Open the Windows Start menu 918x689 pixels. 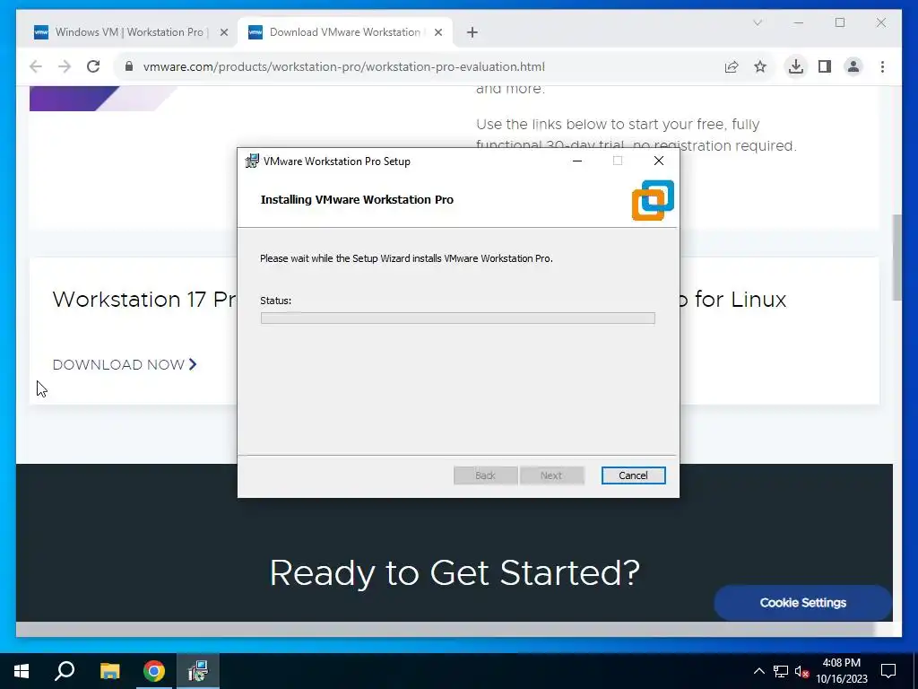coord(22,671)
